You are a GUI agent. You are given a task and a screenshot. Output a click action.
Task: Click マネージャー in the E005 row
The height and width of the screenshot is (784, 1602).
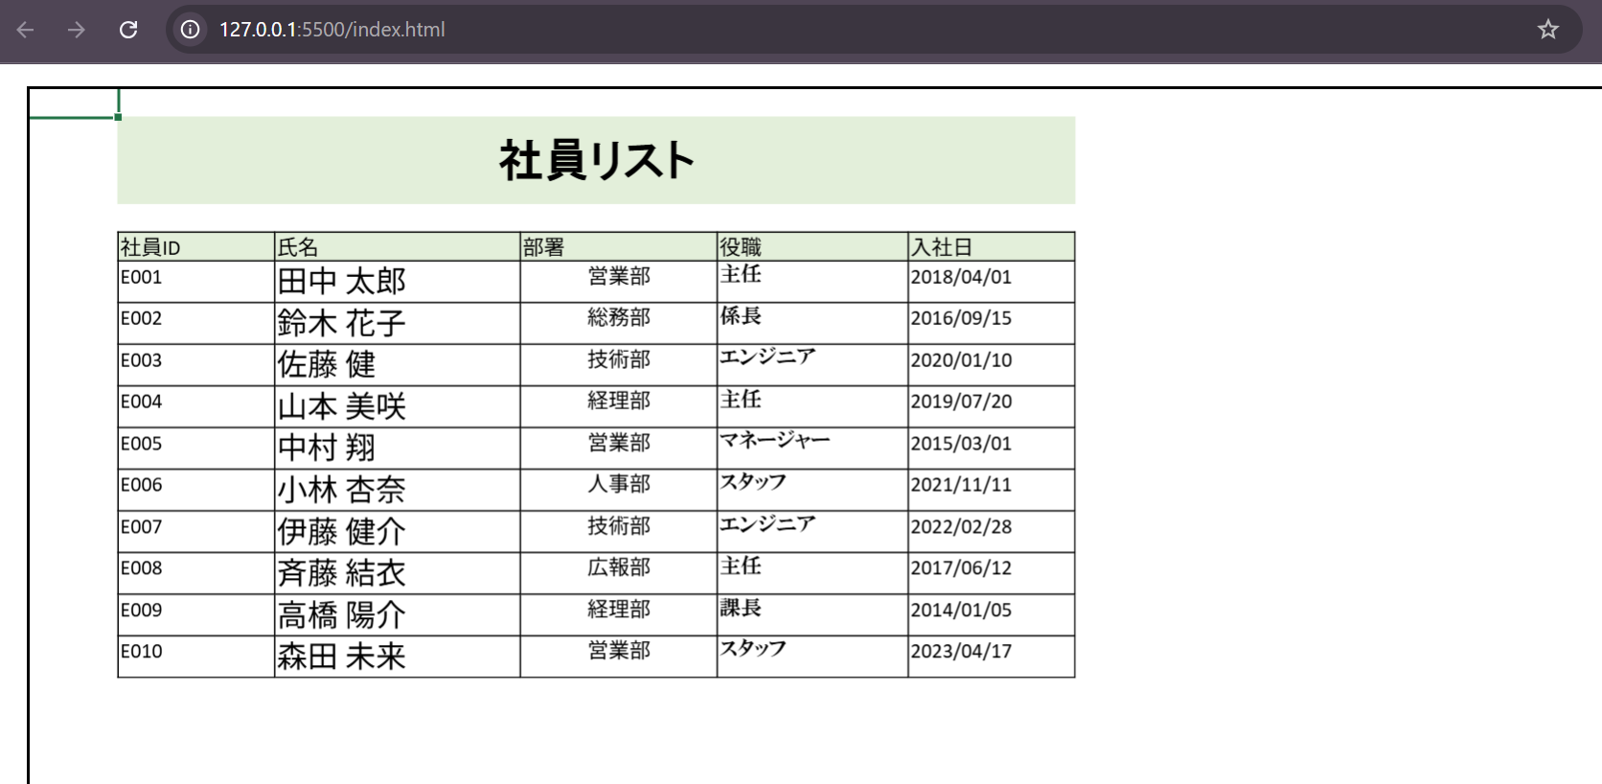coord(774,440)
